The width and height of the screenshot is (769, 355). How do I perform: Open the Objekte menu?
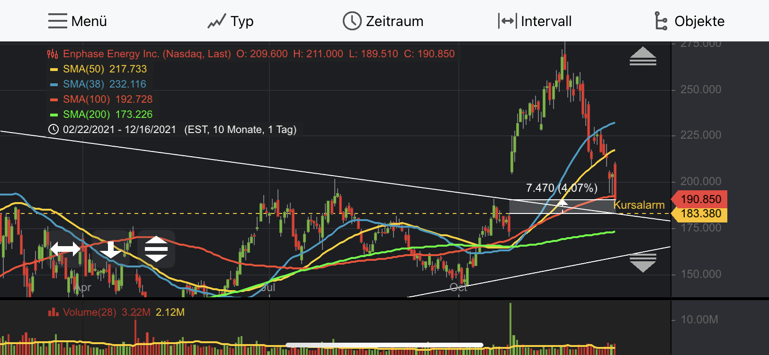pos(689,21)
